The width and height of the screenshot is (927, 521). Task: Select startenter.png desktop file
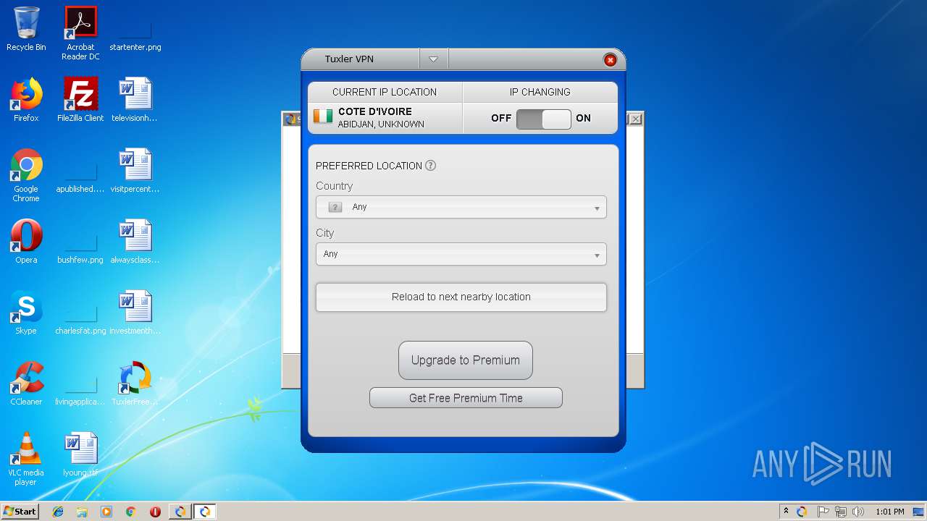(x=135, y=33)
